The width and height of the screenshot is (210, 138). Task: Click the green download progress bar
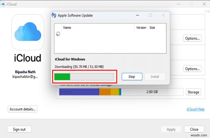84,77
